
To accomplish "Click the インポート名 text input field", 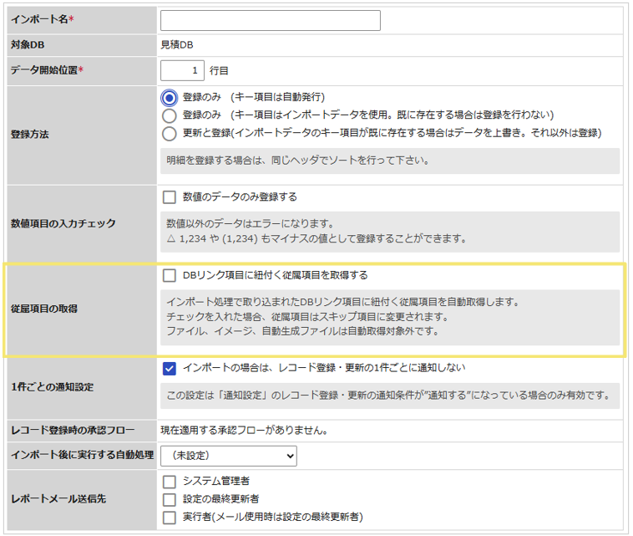I will coord(270,20).
